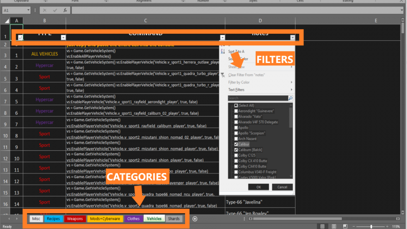Select Sort Z to A option
This screenshot has height=229, width=407.
pyautogui.click(x=236, y=51)
